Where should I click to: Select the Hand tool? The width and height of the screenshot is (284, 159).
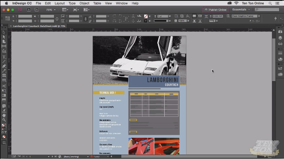[x=4, y=115]
